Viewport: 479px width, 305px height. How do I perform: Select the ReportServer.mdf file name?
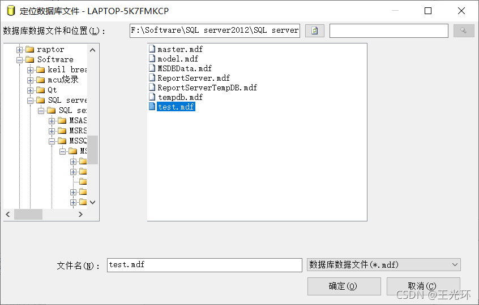click(194, 78)
